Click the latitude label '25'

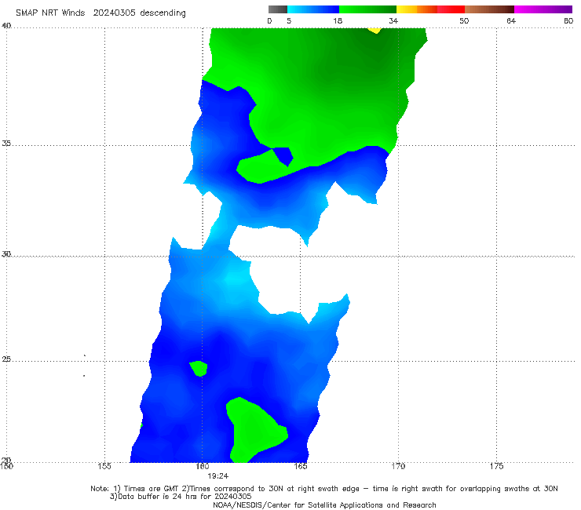point(6,359)
